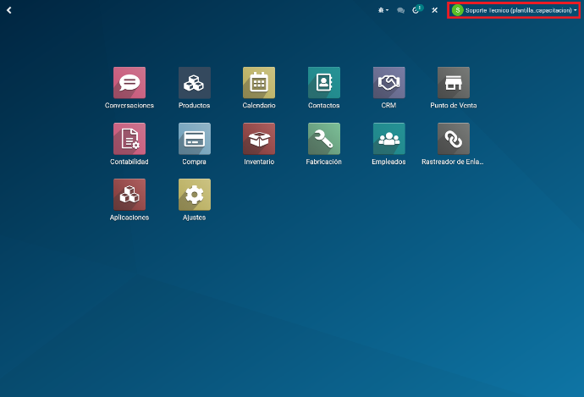Expand the debug bug dropdown
This screenshot has height=397, width=584.
pos(383,10)
